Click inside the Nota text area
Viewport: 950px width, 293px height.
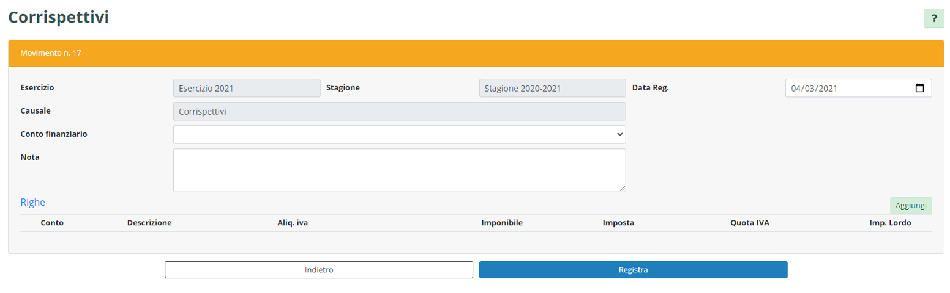click(399, 170)
